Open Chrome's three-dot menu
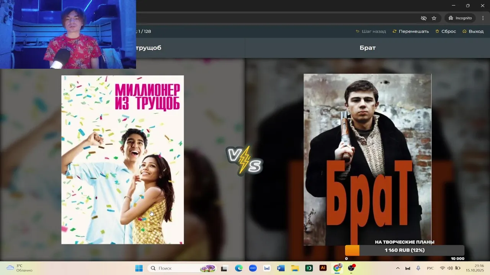The image size is (490, 275). (483, 18)
